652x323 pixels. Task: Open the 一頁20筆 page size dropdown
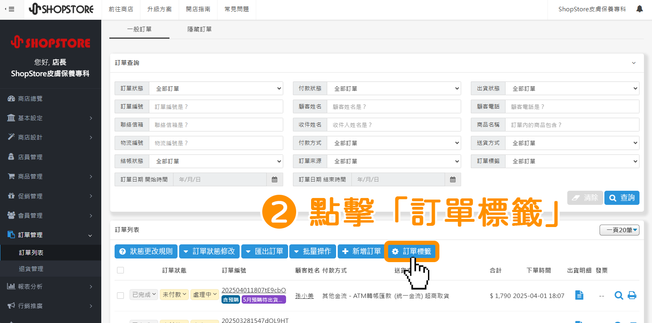[619, 230]
